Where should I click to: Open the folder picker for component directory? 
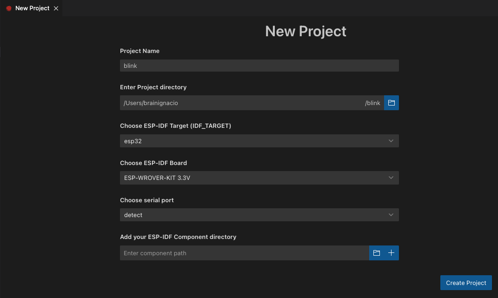pos(377,253)
